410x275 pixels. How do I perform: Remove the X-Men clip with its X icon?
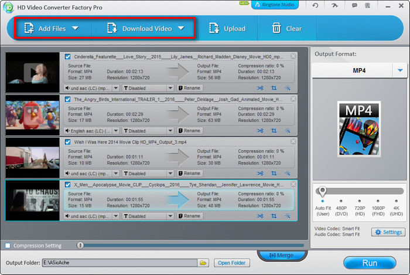[293, 184]
